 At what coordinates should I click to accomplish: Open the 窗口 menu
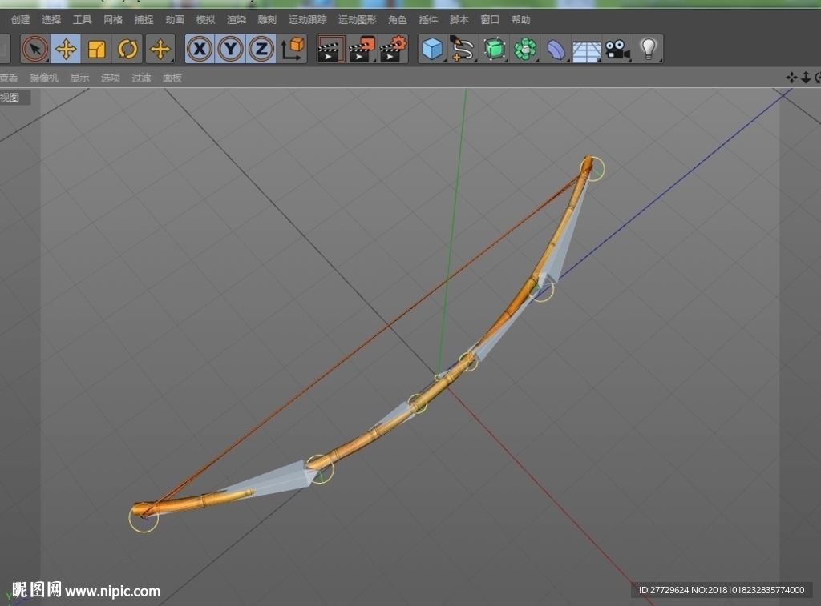tap(490, 20)
